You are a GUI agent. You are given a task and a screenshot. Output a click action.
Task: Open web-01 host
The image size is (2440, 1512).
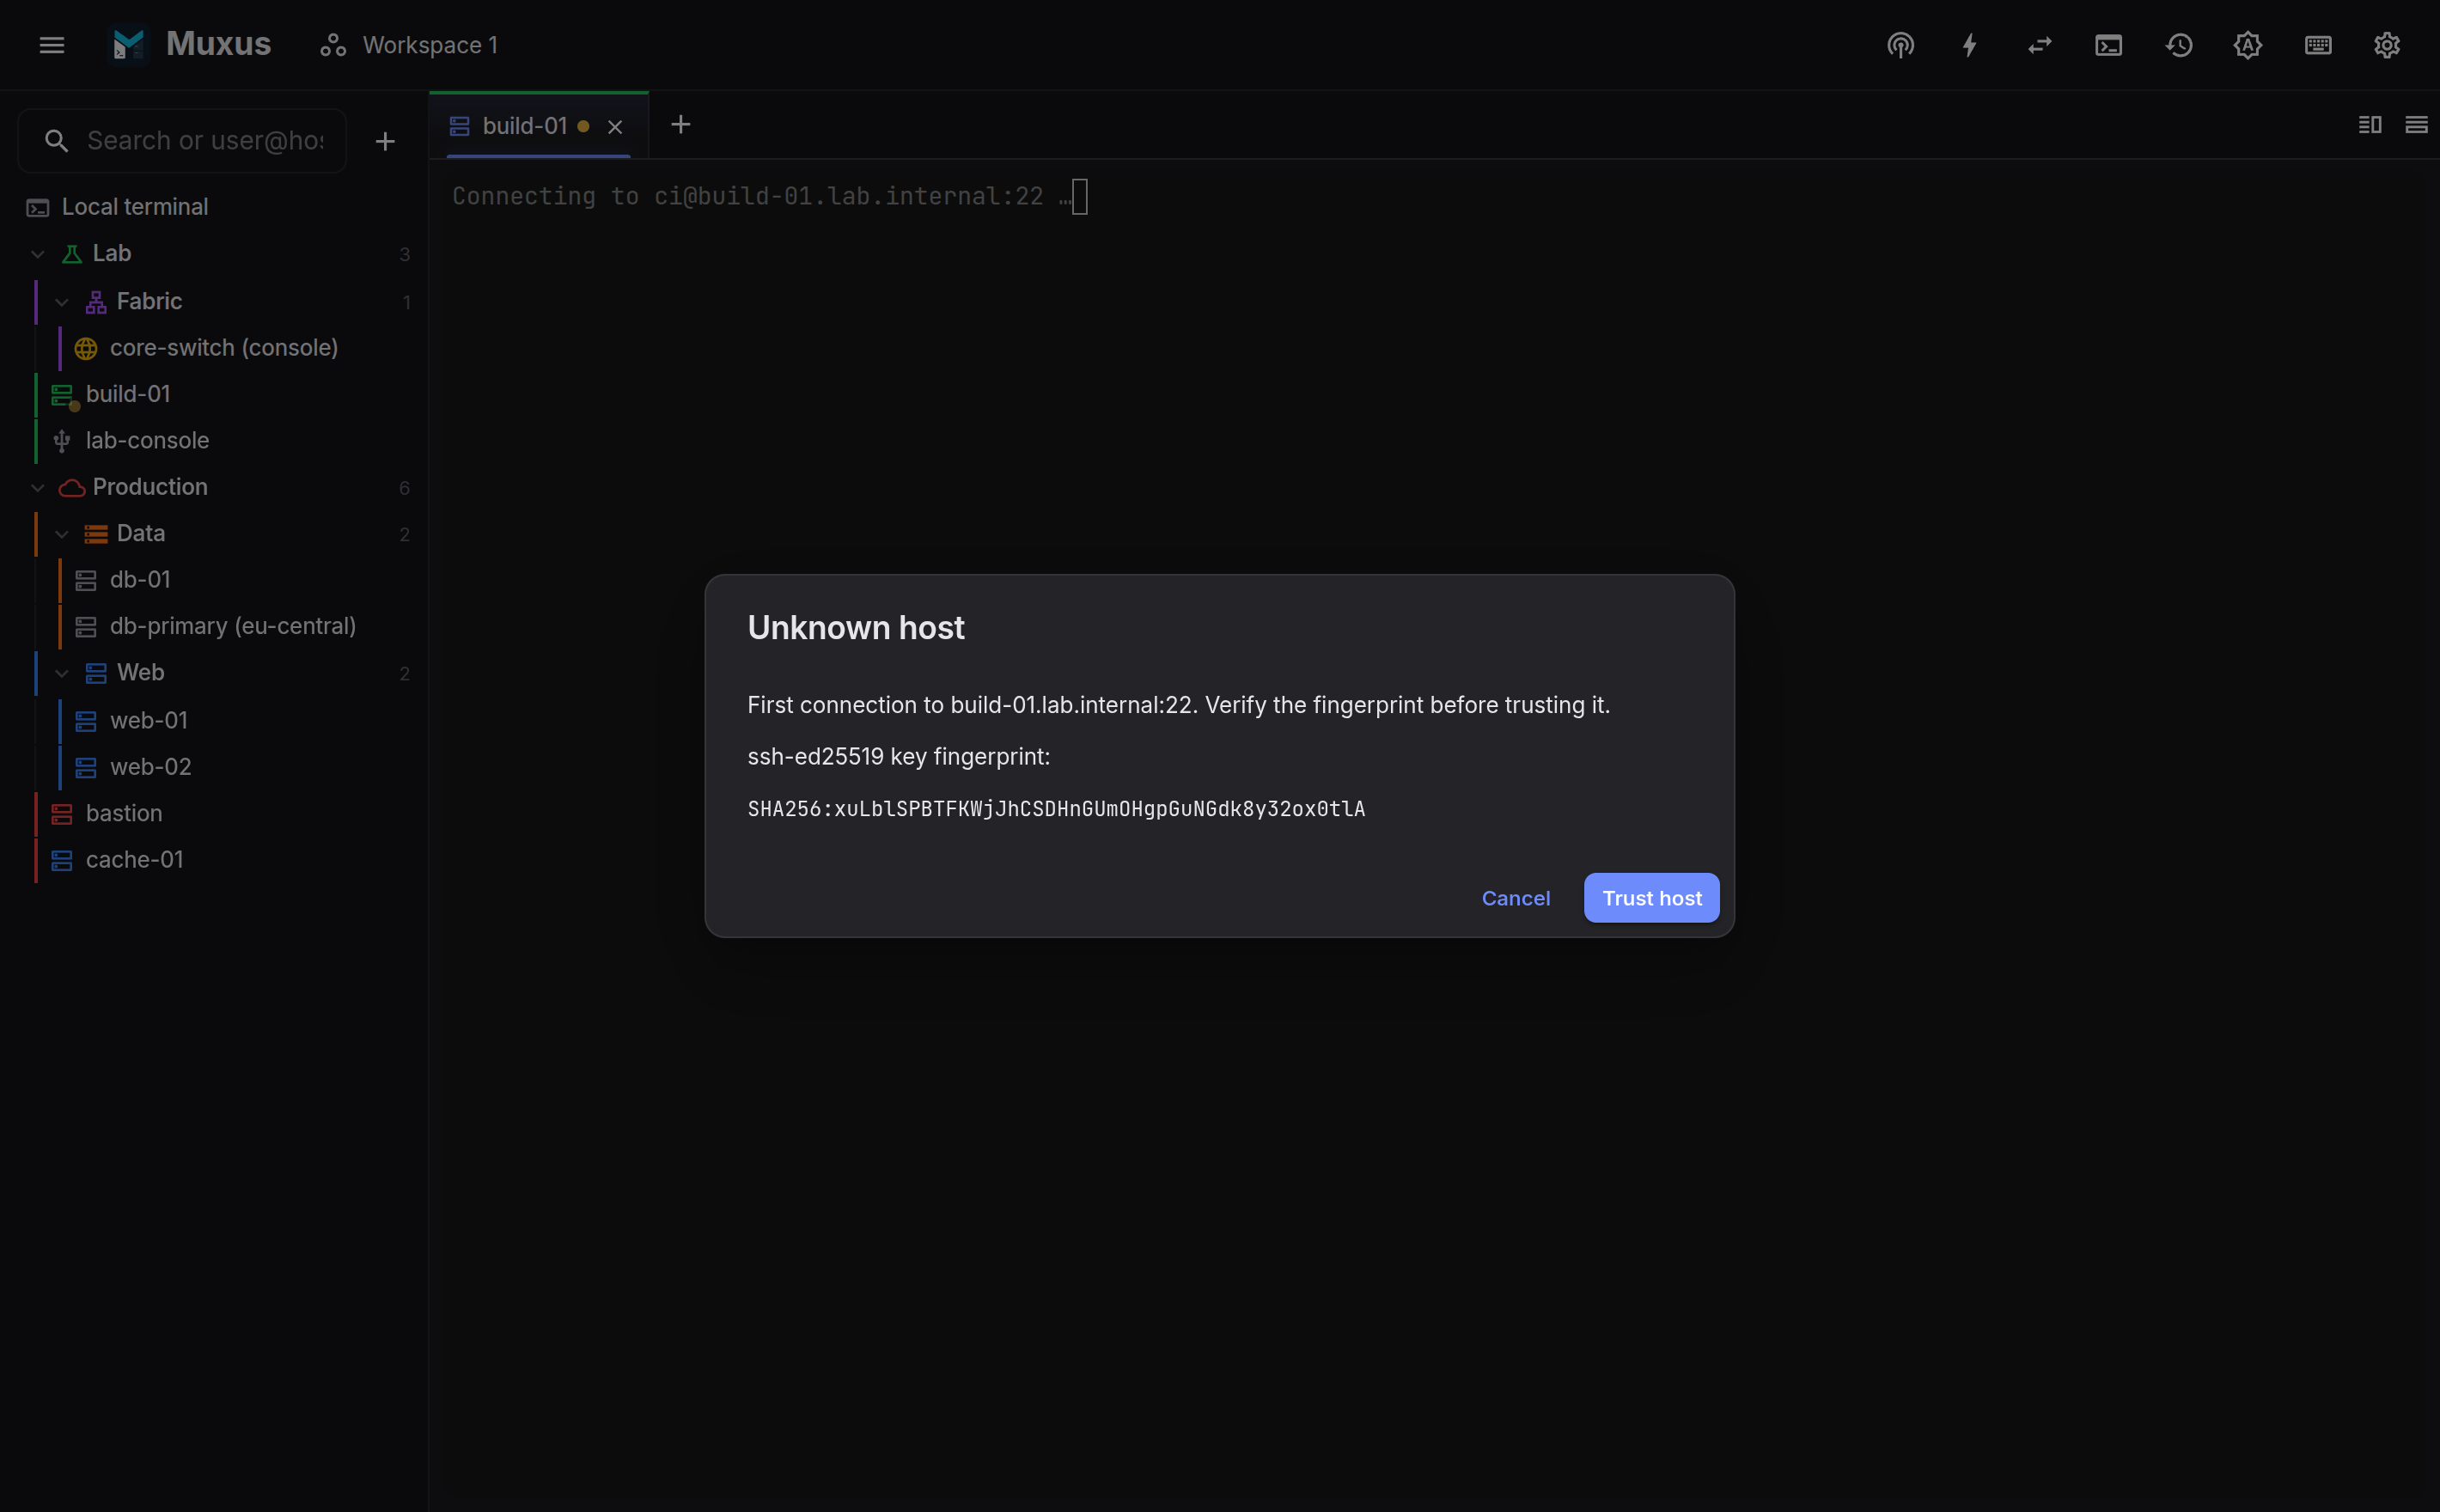pyautogui.click(x=149, y=721)
